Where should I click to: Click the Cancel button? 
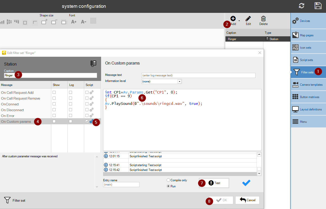coord(247,200)
